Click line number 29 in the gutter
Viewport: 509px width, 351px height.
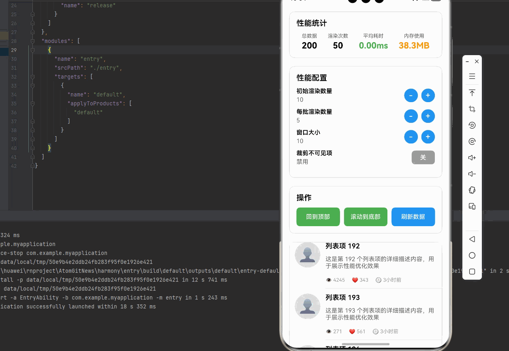[14, 50]
